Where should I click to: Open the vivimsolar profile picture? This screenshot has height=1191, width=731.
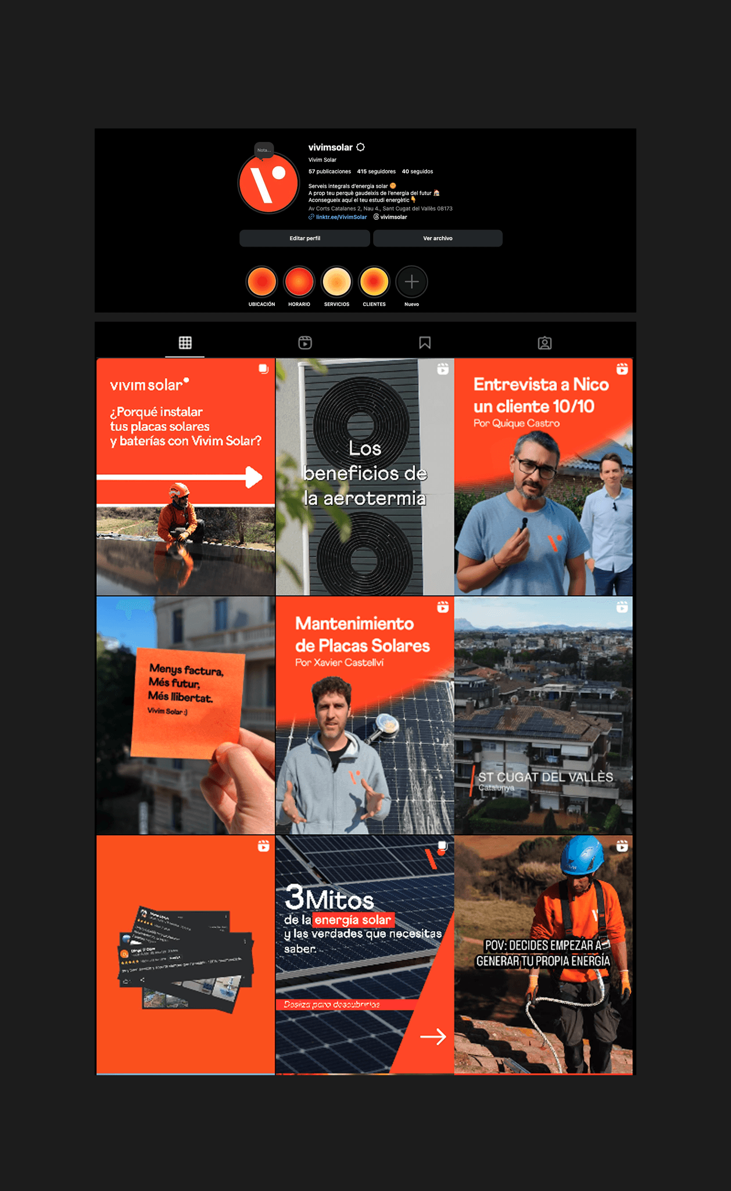pyautogui.click(x=268, y=183)
